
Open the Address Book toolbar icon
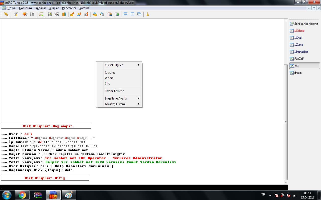click(50, 14)
